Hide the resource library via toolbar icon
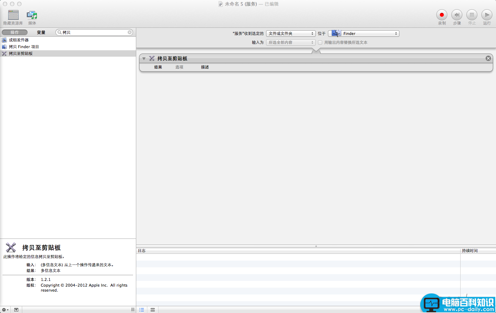 [x=13, y=15]
